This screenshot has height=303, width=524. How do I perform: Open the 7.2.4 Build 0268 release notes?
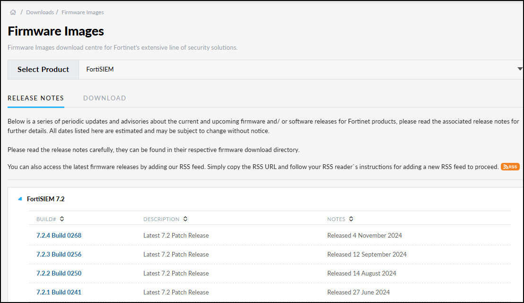59,235
